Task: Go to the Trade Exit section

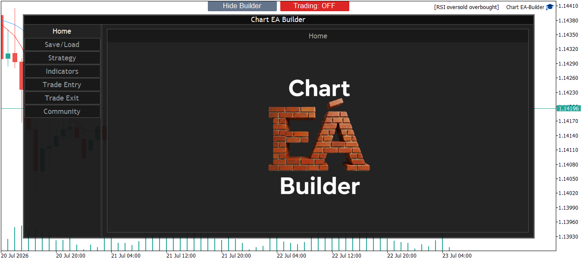Action: coord(62,98)
